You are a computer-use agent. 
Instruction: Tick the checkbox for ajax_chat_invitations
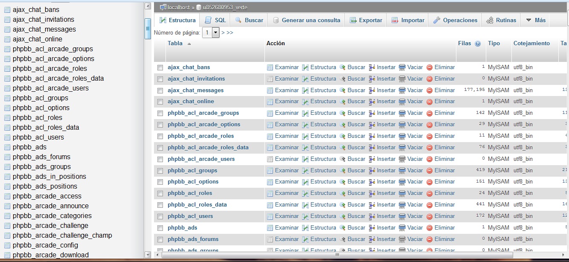coord(160,79)
